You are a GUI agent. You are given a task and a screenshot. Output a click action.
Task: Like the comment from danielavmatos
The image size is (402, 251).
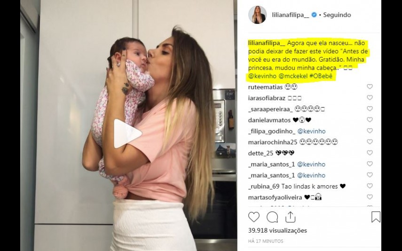point(370,120)
